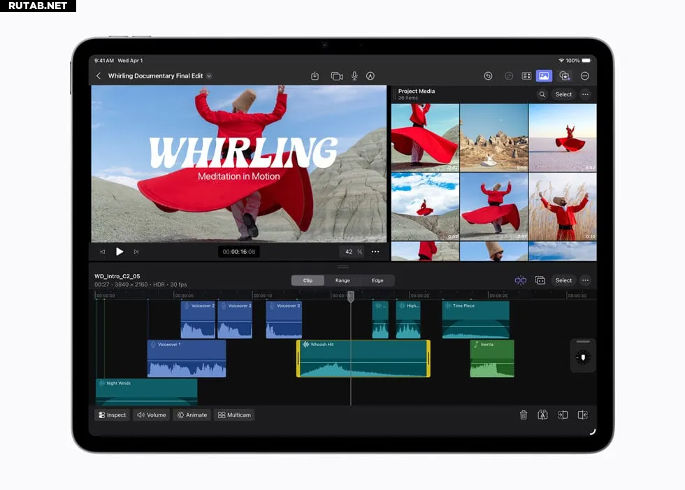Viewport: 685px width, 490px height.
Task: Delete selected clip with trash icon
Action: coord(524,415)
